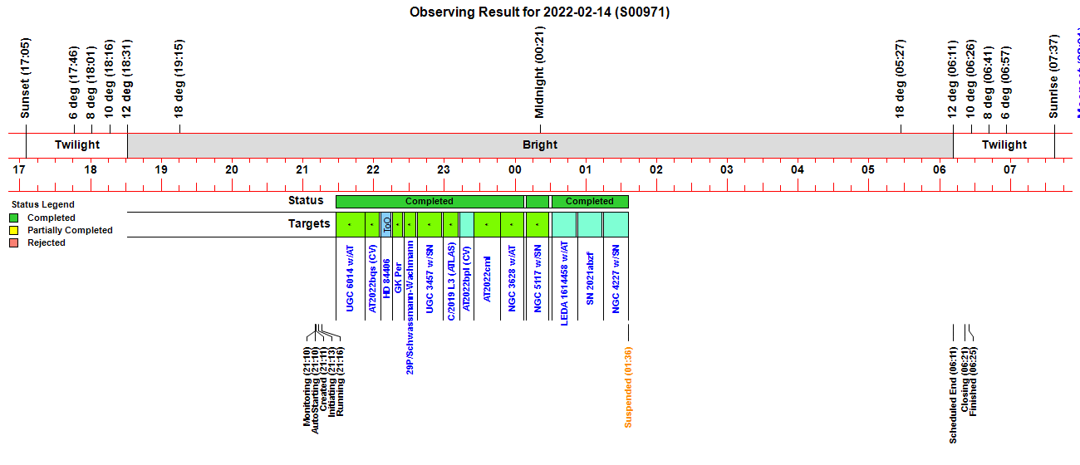This screenshot has width=1080, height=465.
Task: Select the 12 deg (06:11) marker
Action: (952, 79)
